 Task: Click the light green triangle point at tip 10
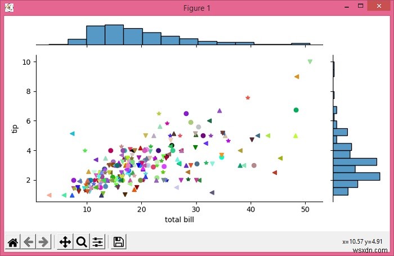(310, 61)
